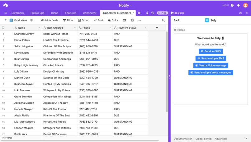Switch to the Follow ups tab
The height and width of the screenshot is (142, 251).
(37, 13)
